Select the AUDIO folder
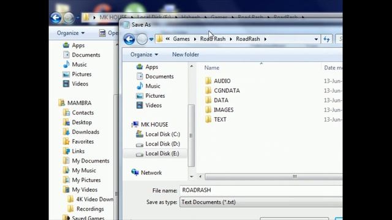 (x=218, y=81)
